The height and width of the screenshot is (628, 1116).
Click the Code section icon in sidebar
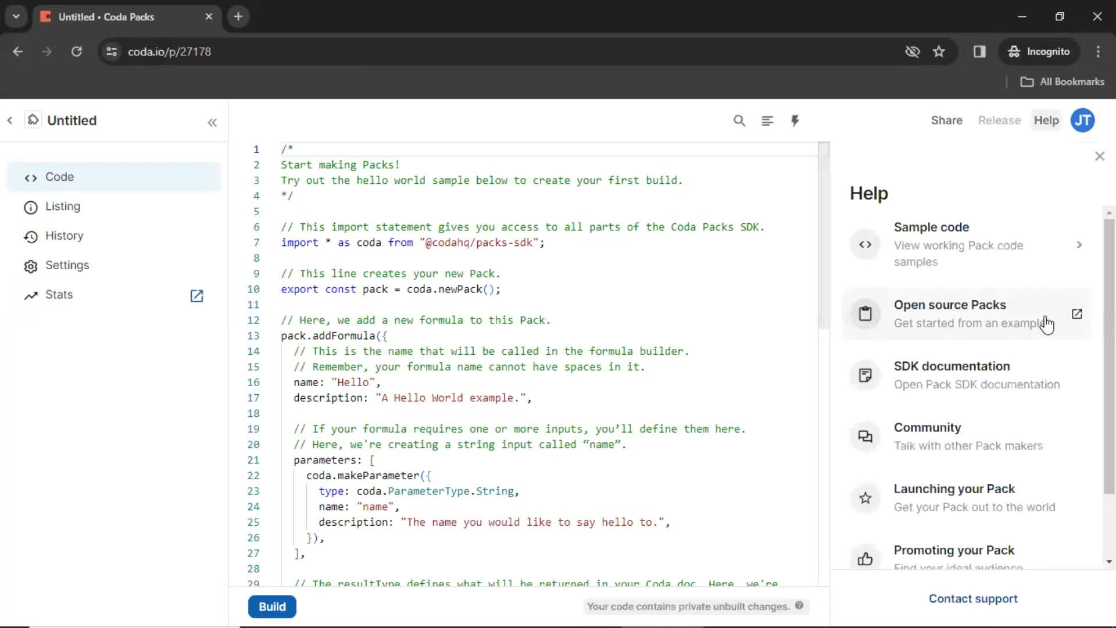31,177
